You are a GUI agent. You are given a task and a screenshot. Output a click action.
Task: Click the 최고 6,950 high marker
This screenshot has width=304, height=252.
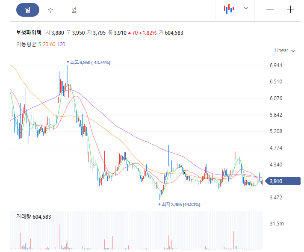[89, 62]
